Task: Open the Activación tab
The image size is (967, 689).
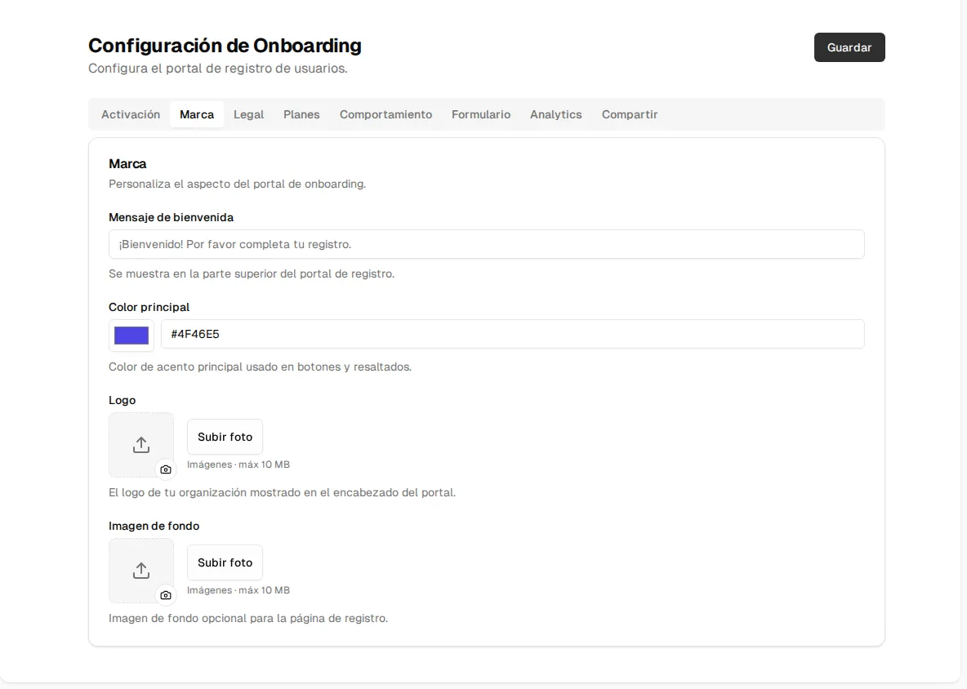Action: 131,114
